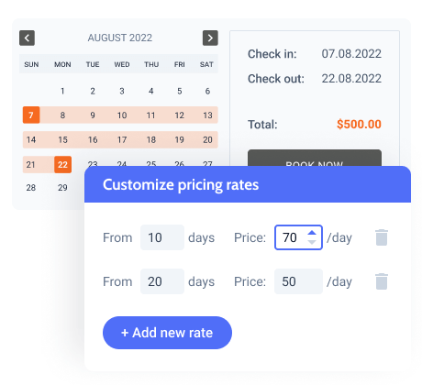Focus the price 70 per day field
This screenshot has width=422, height=385.
pyautogui.click(x=298, y=237)
